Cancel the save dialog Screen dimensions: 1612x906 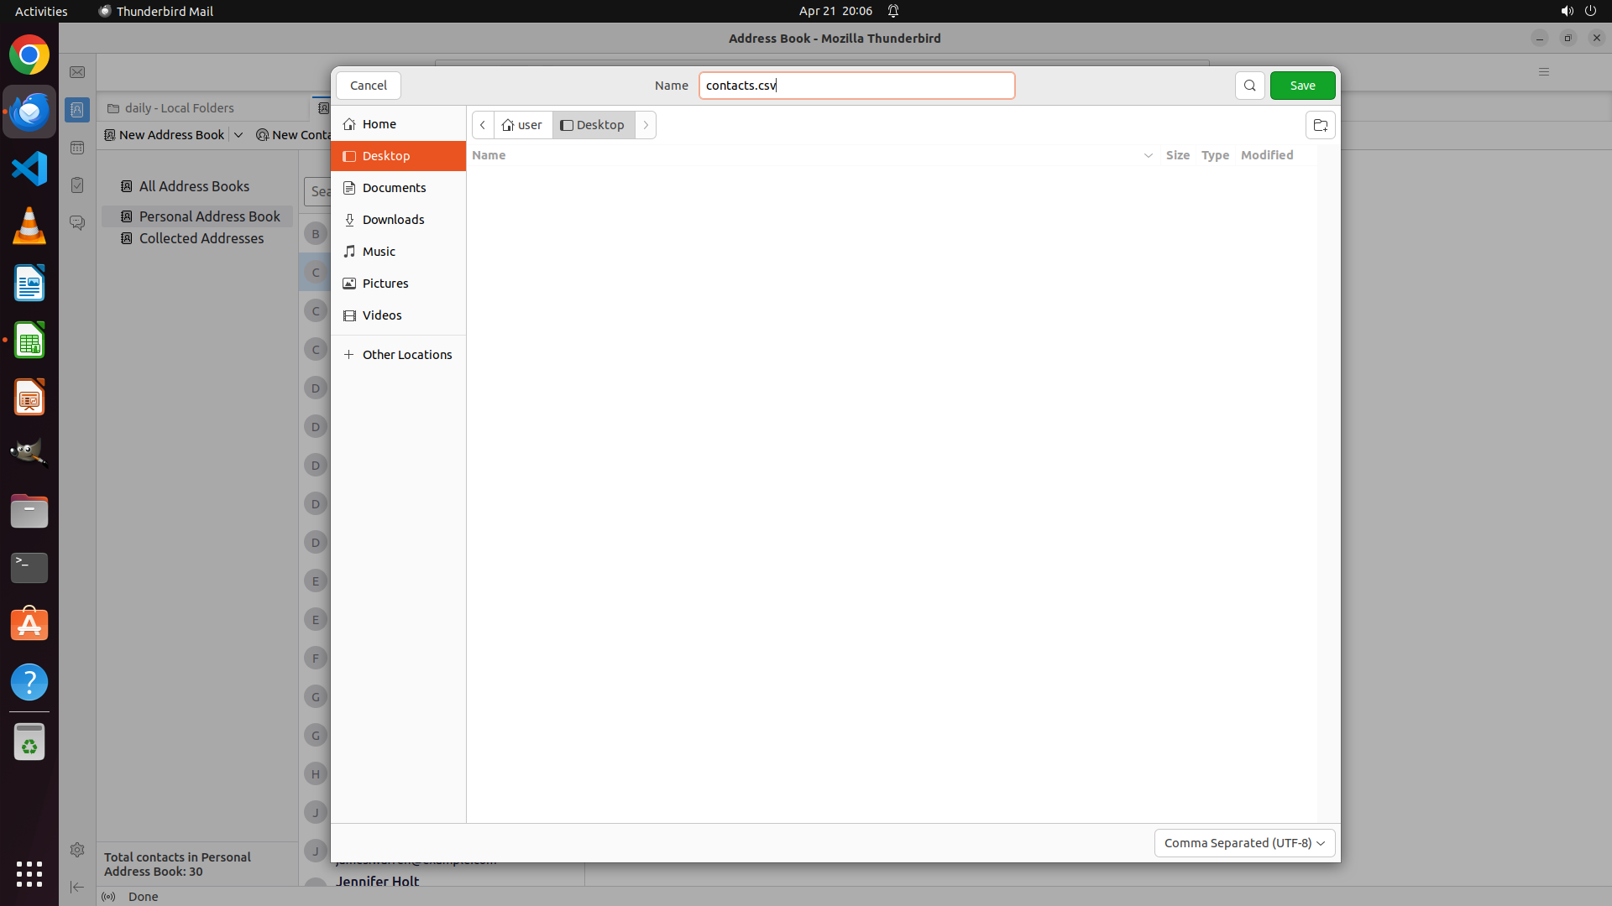pos(368,86)
